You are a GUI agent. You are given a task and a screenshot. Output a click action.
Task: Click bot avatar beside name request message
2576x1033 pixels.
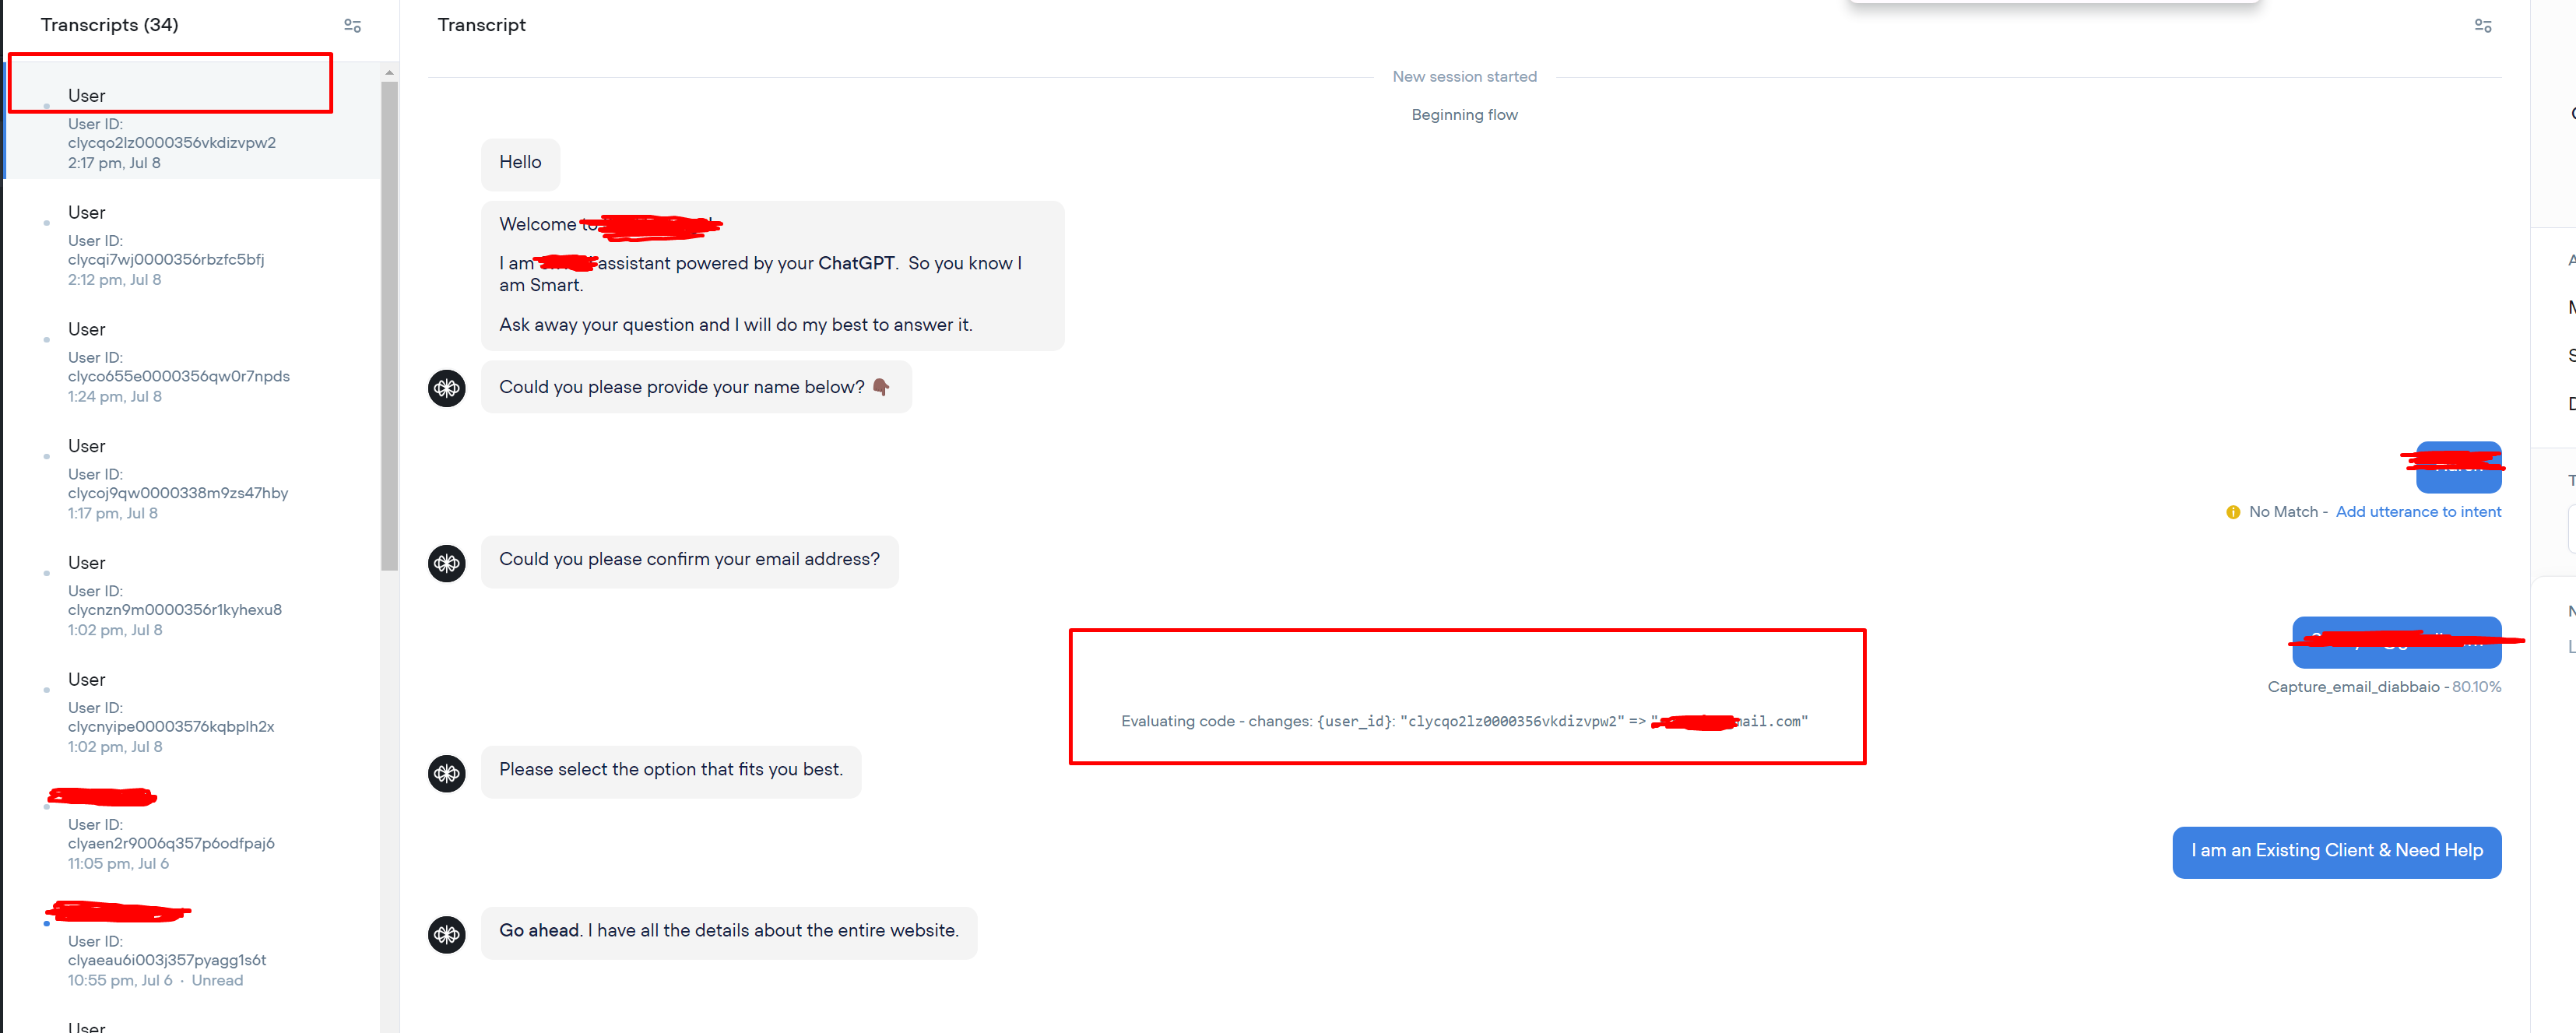tap(447, 388)
